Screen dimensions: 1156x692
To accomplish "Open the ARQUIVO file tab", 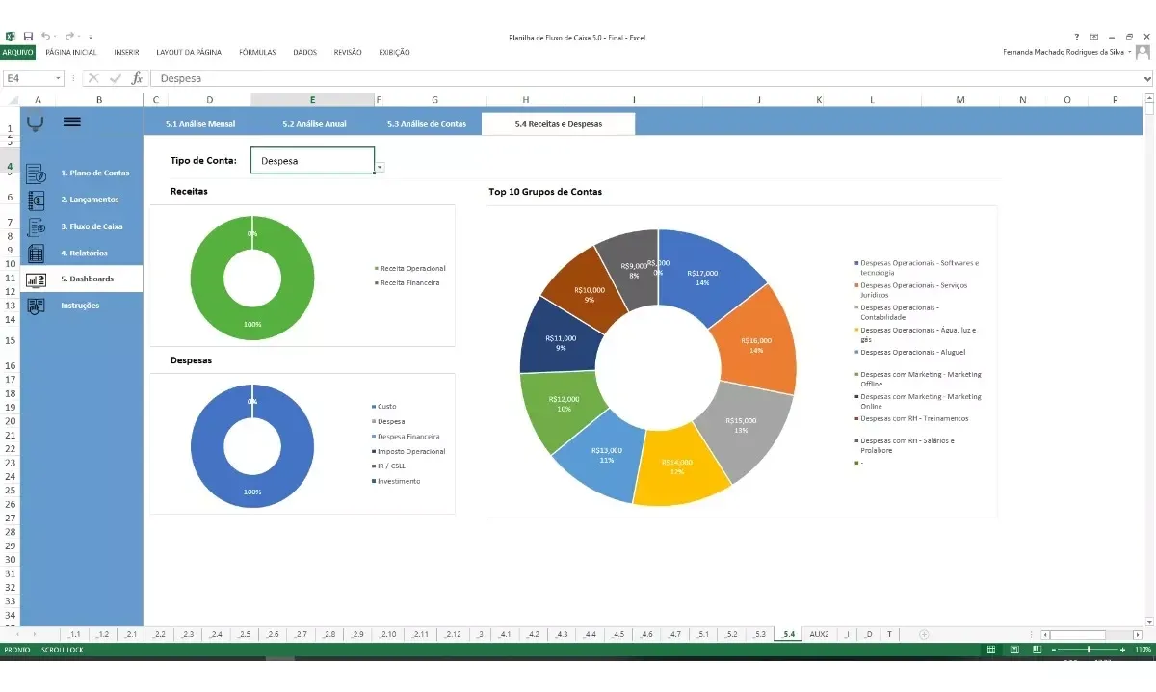I will click(17, 52).
